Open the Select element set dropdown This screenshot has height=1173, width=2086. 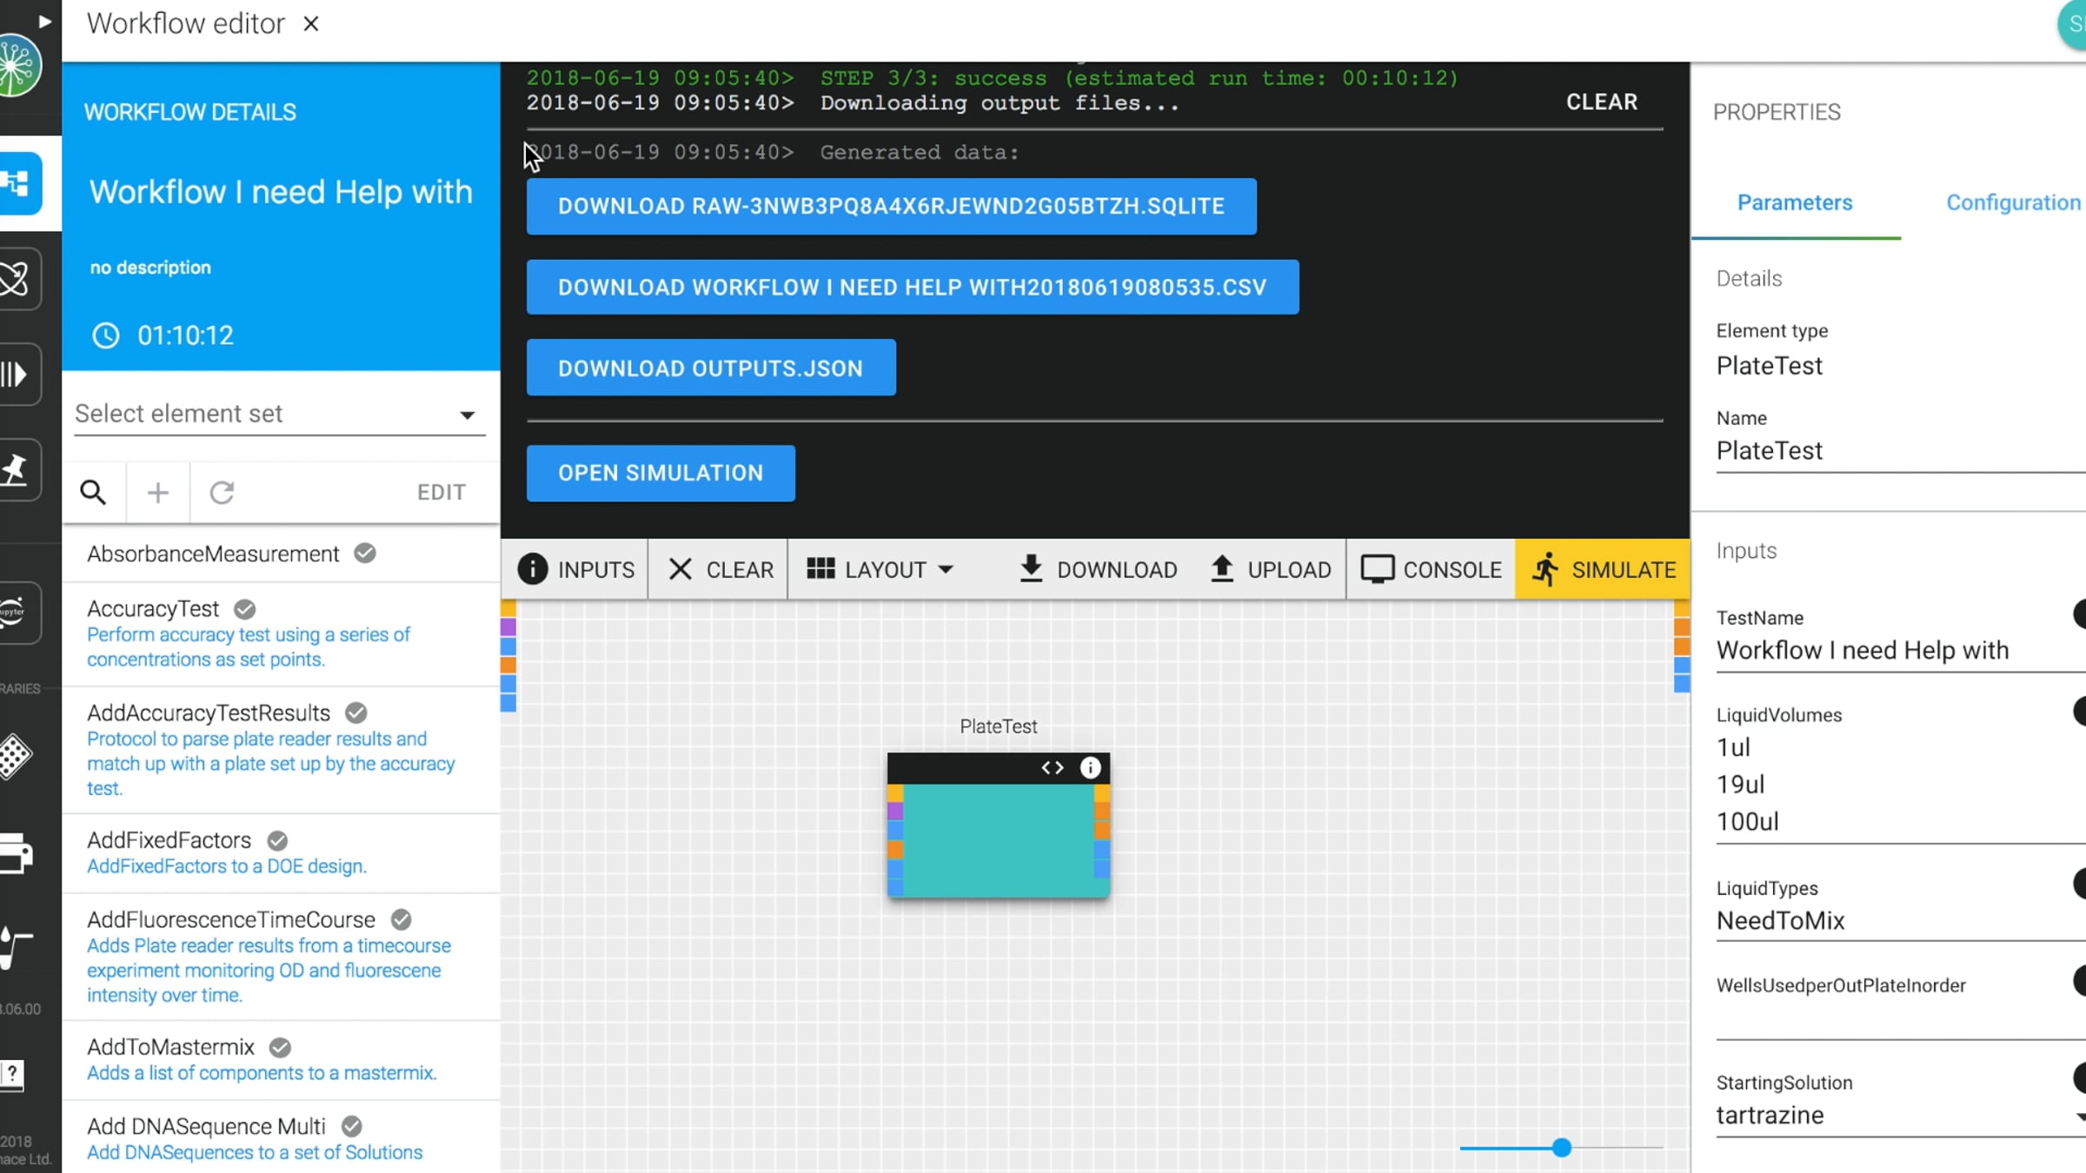click(x=279, y=414)
